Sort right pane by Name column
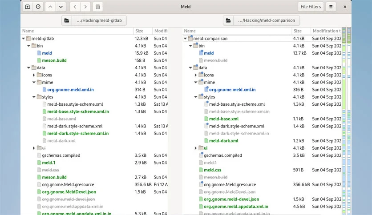Image resolution: width=372 pixels, height=215 pixels. 237,31
